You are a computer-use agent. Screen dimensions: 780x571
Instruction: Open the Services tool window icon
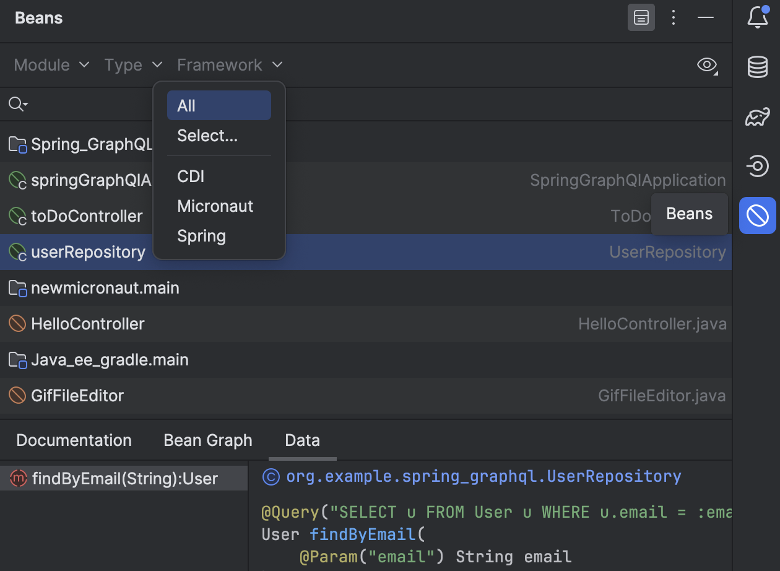758,166
